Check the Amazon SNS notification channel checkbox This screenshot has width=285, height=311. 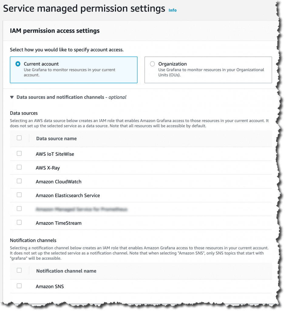tap(19, 286)
